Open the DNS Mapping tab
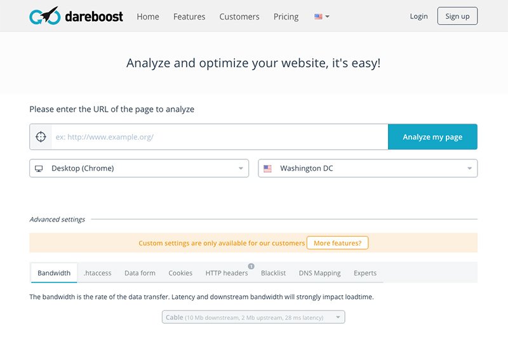 click(319, 273)
